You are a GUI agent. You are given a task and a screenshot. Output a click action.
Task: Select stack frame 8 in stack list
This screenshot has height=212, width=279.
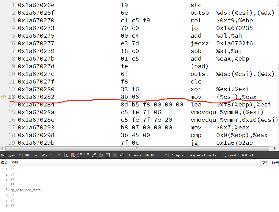[x=140, y=206]
